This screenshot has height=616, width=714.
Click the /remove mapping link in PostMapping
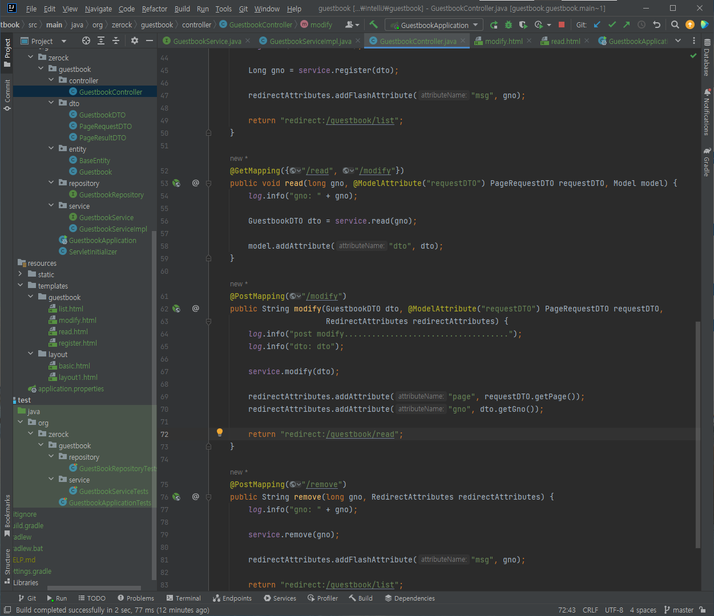pos(322,484)
